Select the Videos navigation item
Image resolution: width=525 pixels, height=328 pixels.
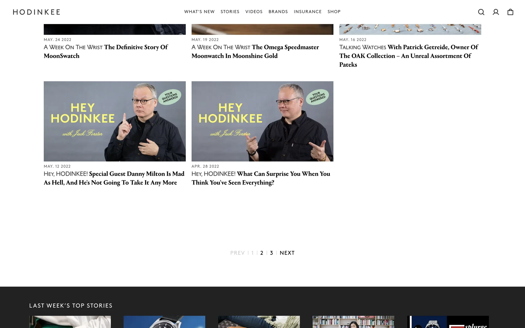click(x=254, y=12)
